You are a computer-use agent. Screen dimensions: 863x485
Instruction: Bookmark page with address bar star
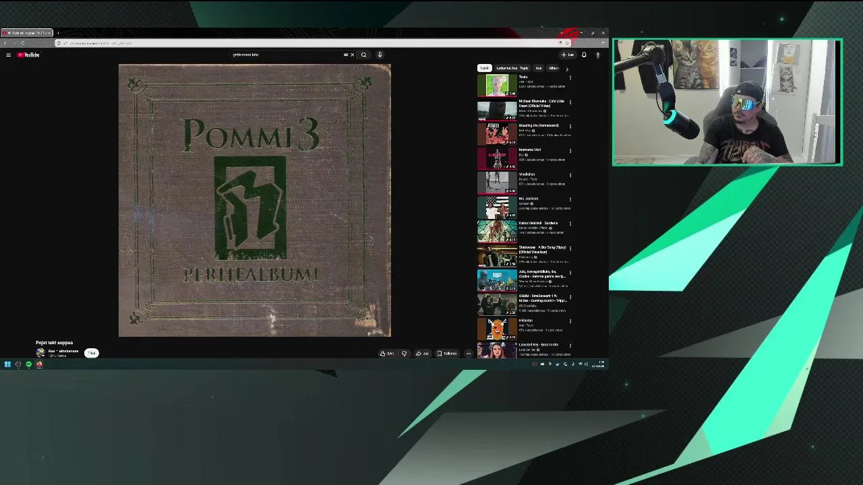[x=567, y=43]
